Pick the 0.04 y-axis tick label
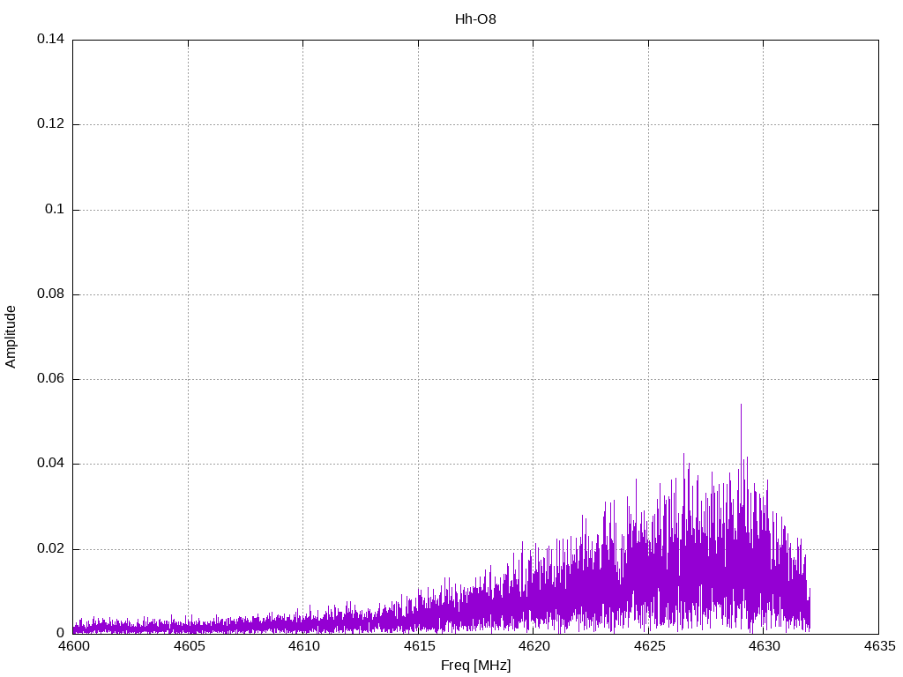Image resolution: width=903 pixels, height=677 pixels. coord(50,464)
